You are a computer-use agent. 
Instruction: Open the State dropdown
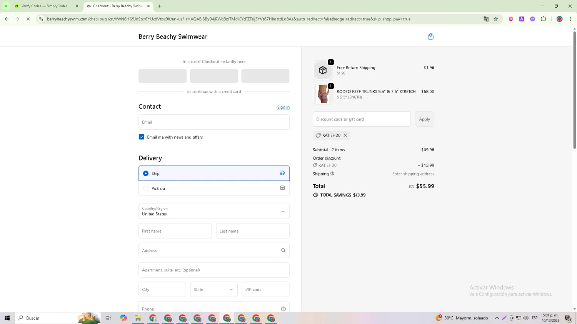[214, 289]
